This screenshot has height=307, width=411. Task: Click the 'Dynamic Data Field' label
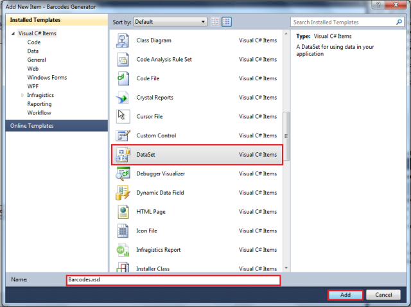[160, 193]
